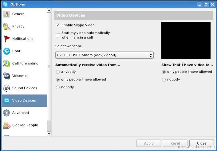Select the Voicemail icon
Screen dimensions: 217x151
(x=6, y=76)
